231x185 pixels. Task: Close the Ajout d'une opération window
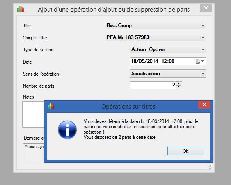click(206, 8)
